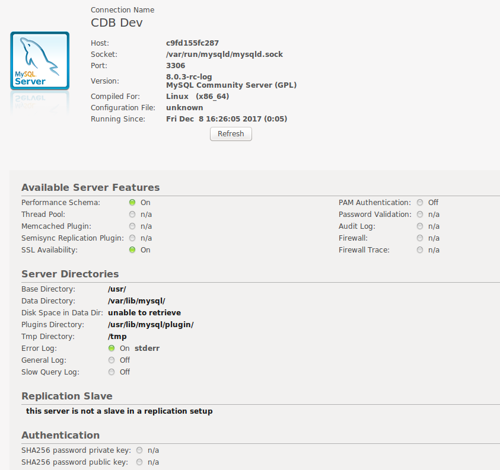
Task: Click the PAM Authentication Off indicator
Action: click(420, 202)
